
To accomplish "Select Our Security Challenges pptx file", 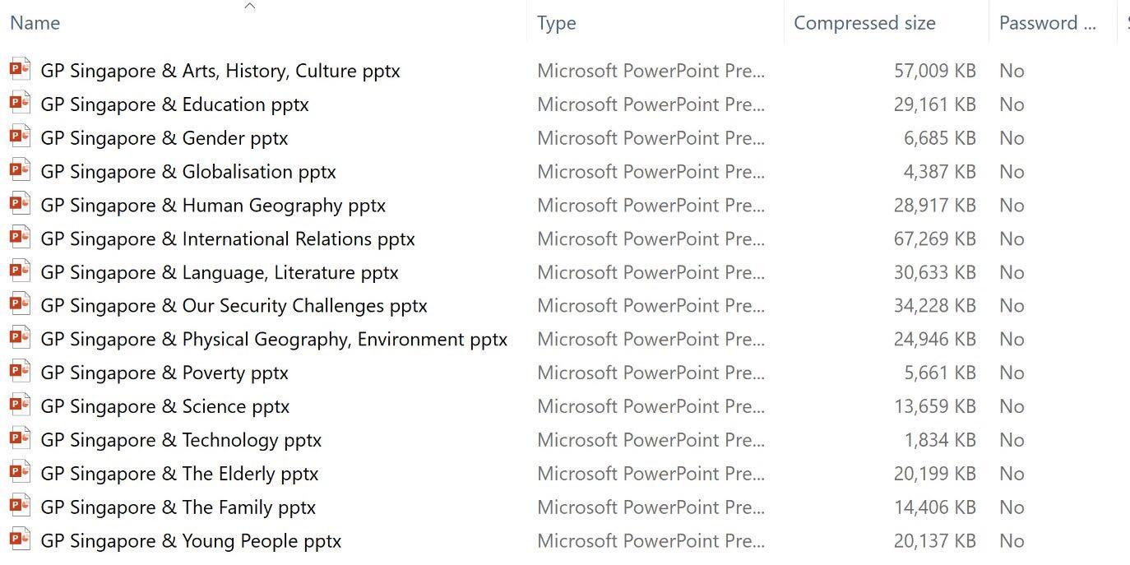I will click(234, 306).
